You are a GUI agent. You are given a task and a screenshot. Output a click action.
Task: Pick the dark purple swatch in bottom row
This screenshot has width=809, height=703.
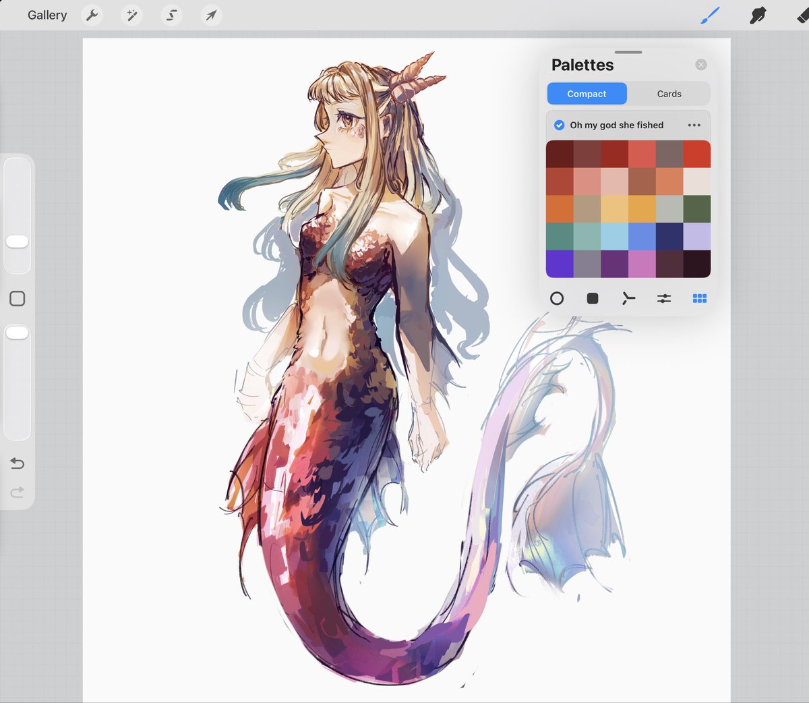coord(614,264)
